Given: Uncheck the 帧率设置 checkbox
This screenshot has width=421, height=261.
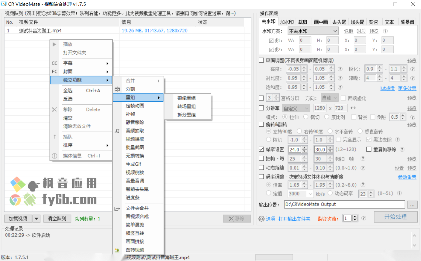Looking at the screenshot, I should click(x=261, y=149).
